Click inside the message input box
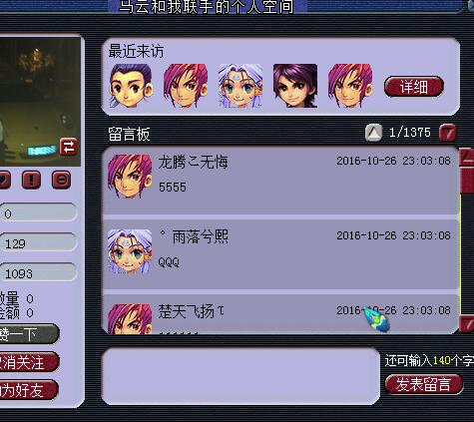 pyautogui.click(x=240, y=376)
